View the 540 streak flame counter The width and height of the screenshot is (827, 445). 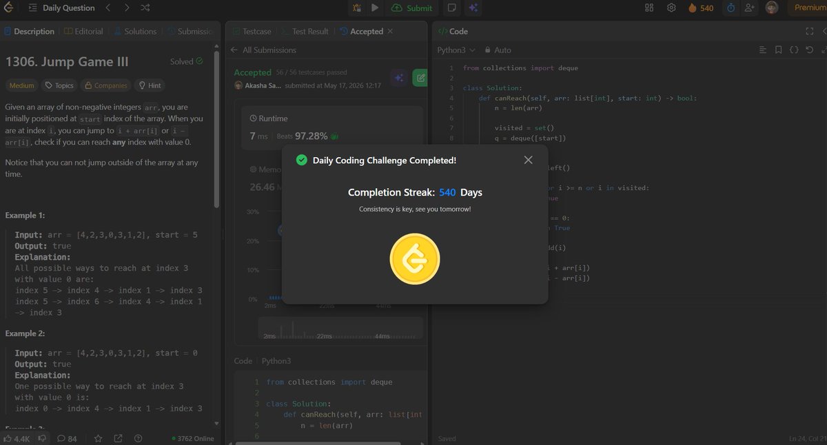pyautogui.click(x=701, y=8)
